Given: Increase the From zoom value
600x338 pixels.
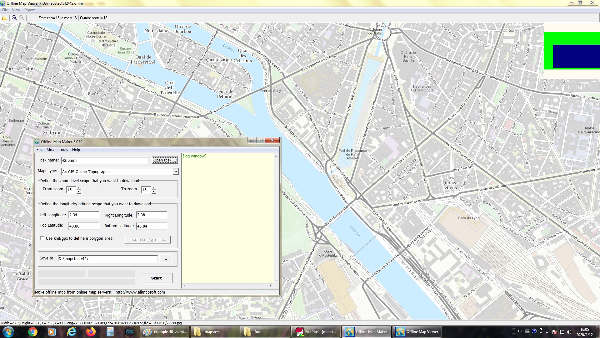Looking at the screenshot, I should click(x=79, y=188).
